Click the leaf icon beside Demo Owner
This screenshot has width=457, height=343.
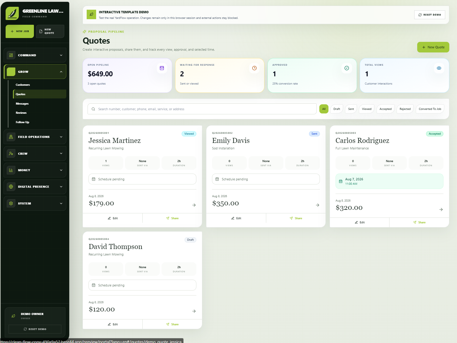point(13,316)
